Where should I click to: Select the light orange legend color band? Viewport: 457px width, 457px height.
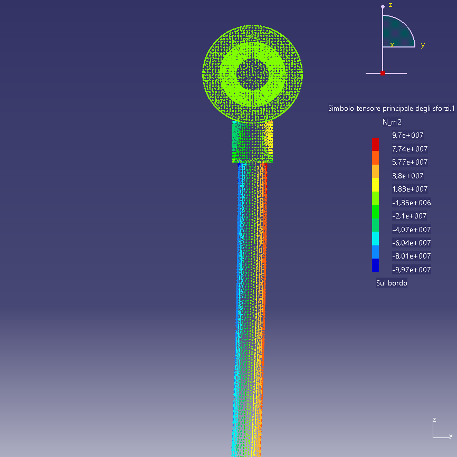(x=375, y=171)
